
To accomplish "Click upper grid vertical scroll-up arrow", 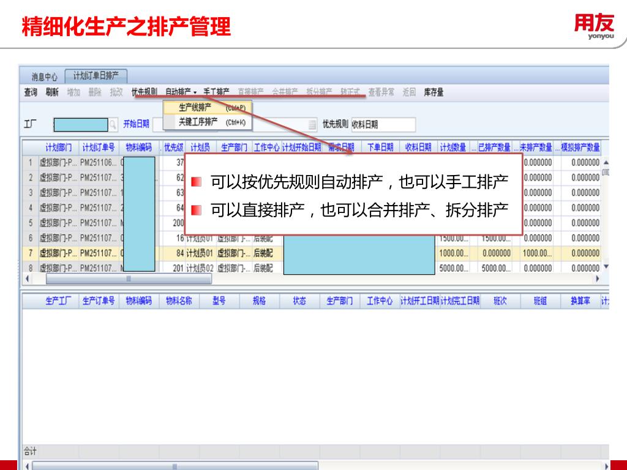I will [x=606, y=163].
